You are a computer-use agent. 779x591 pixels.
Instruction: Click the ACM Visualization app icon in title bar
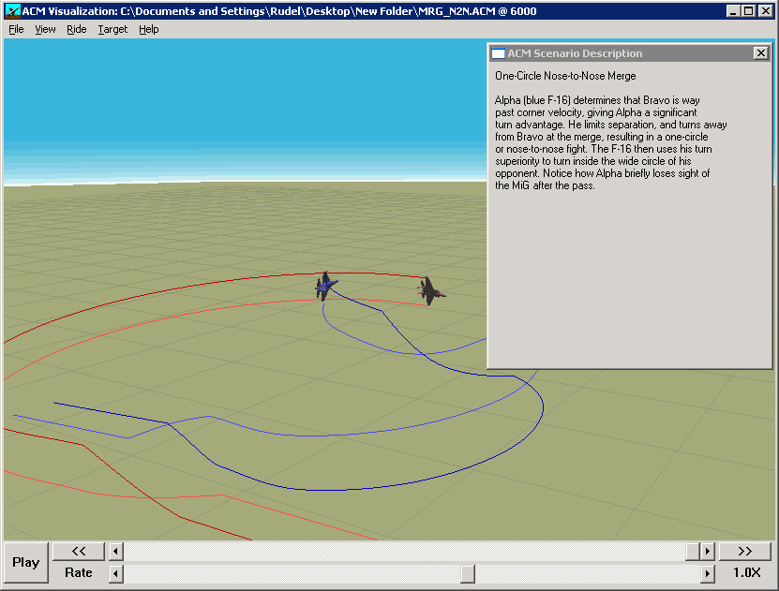pyautogui.click(x=12, y=10)
